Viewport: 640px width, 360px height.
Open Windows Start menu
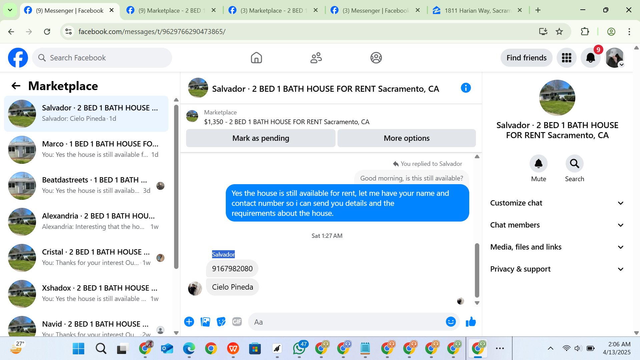(78, 349)
